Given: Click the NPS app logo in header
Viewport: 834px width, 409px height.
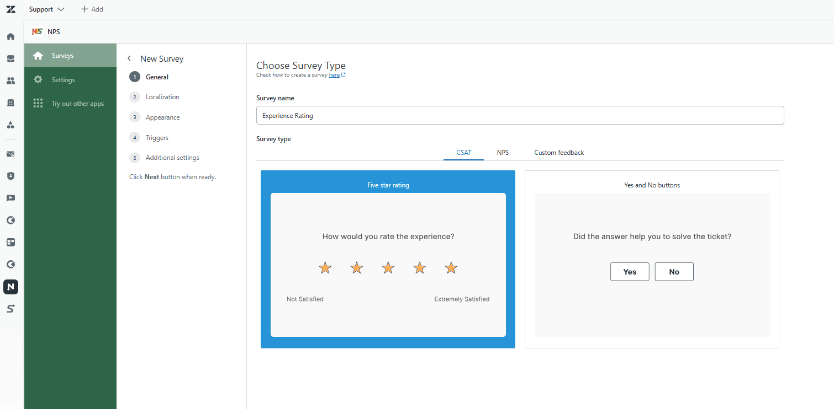Looking at the screenshot, I should [x=37, y=31].
